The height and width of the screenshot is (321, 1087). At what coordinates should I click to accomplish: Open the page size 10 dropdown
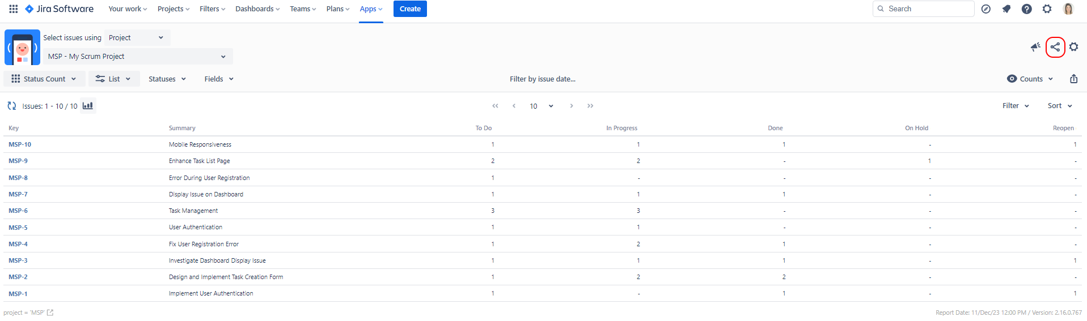541,106
